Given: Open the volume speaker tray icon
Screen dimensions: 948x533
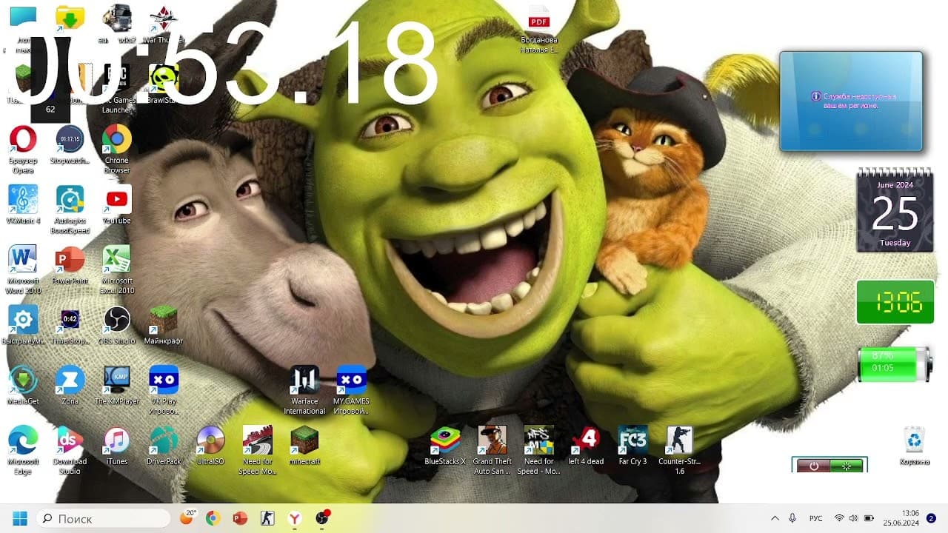Looking at the screenshot, I should (853, 519).
